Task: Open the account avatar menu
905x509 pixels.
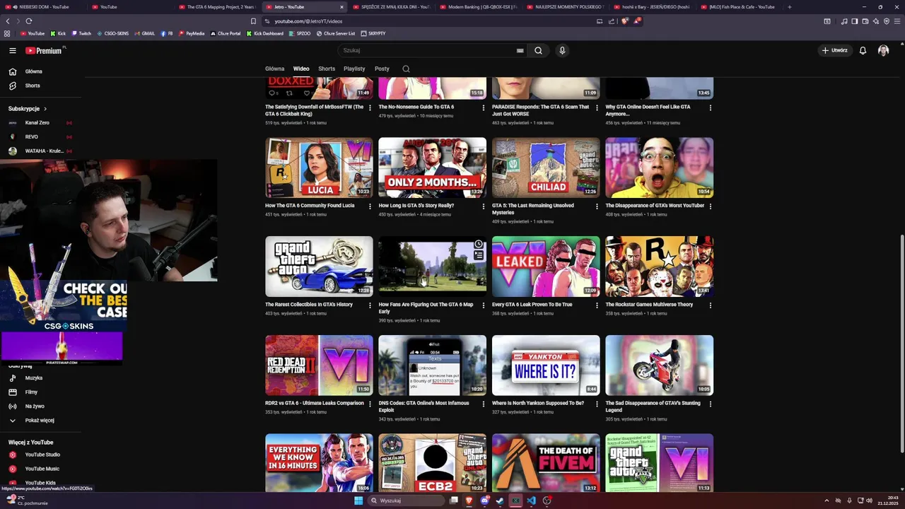Action: coord(883,50)
